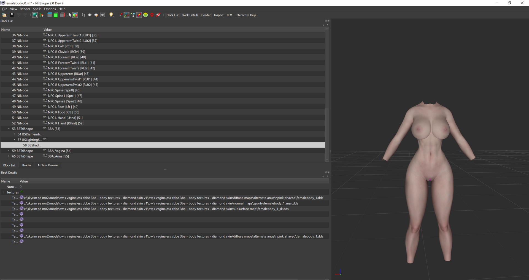Collapse the 57 BSLightingS... node

pos(14,140)
